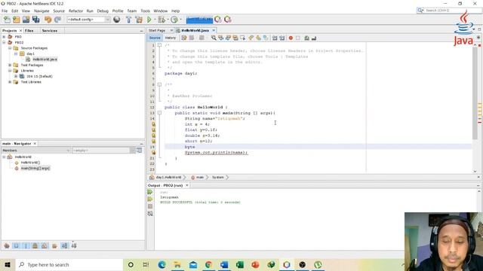Collapse the Source Packages node
This screenshot has width=483, height=271.
tap(10, 48)
